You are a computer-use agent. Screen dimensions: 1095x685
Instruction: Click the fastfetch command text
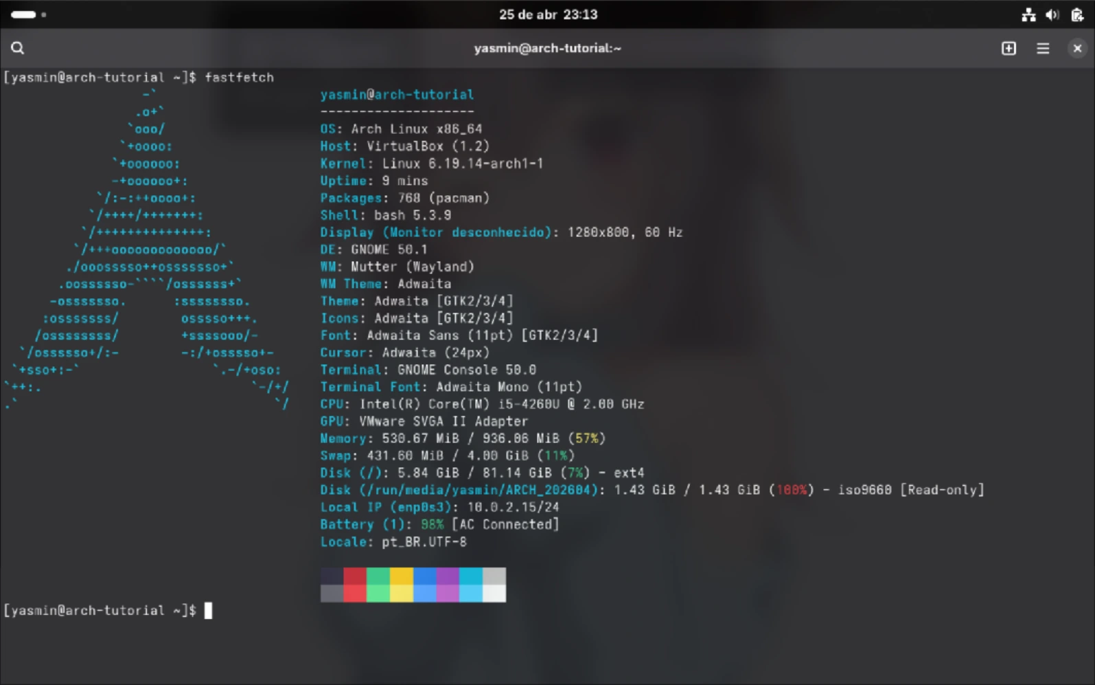(239, 78)
